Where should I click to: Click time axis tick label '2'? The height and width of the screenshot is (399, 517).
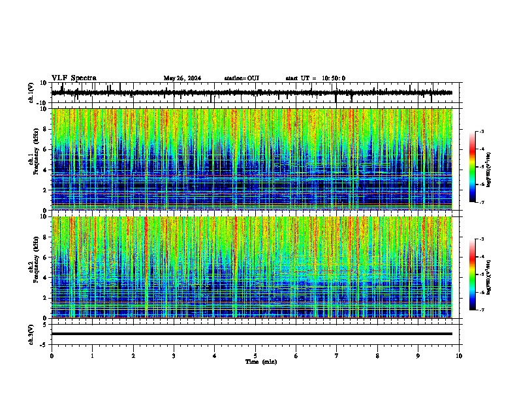click(133, 356)
